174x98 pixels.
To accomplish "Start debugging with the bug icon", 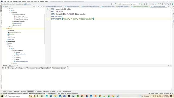I will pyautogui.click(x=142, y=4).
